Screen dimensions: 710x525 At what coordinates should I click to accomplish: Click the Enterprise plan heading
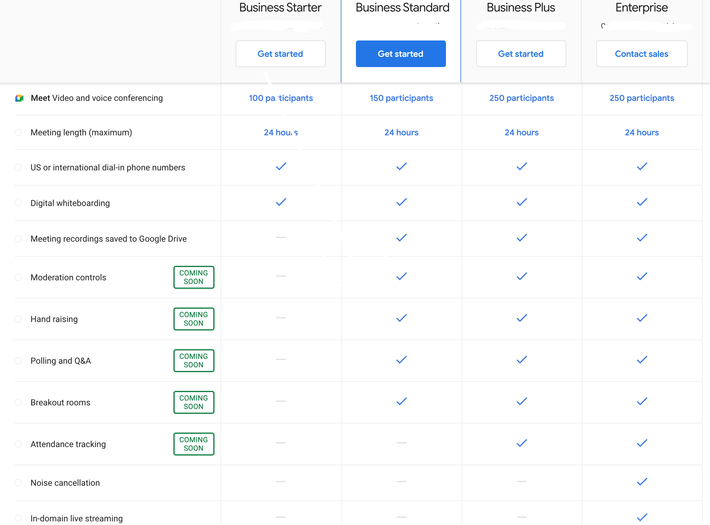[x=642, y=8]
